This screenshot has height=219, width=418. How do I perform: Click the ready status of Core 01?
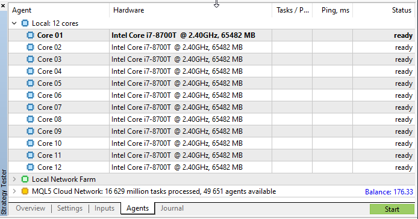404,35
